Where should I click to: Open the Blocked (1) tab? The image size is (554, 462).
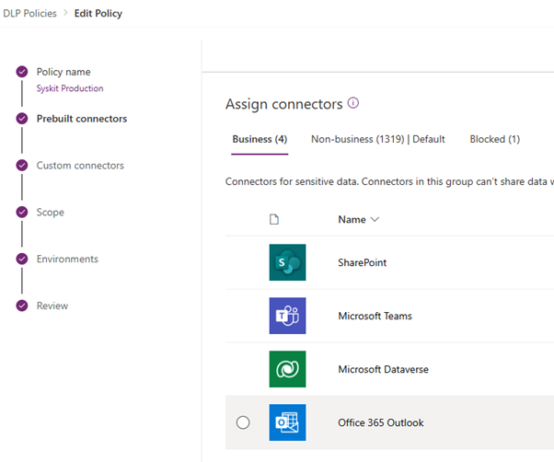pyautogui.click(x=495, y=139)
